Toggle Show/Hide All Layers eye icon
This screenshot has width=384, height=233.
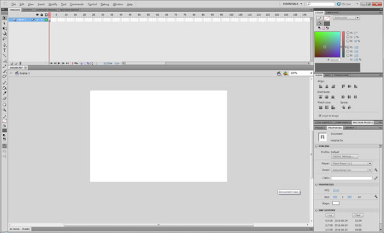38,15
